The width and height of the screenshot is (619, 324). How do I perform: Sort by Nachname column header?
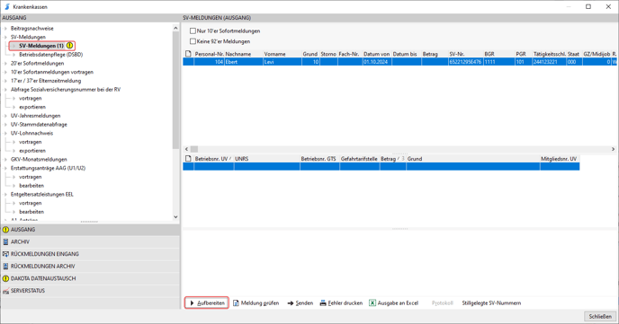coord(244,54)
